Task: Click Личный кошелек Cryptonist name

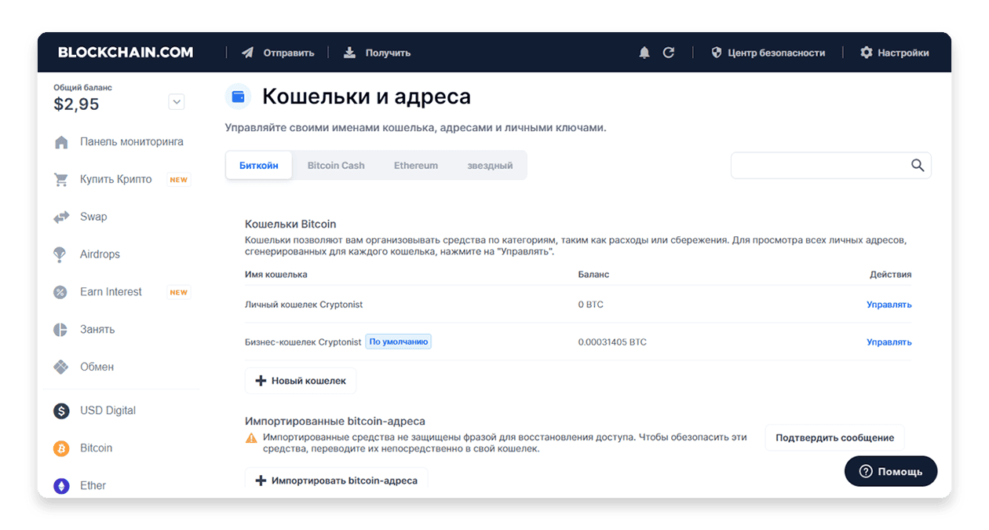Action: [304, 305]
